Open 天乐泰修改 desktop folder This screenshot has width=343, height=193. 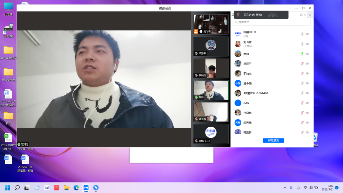tap(8, 75)
